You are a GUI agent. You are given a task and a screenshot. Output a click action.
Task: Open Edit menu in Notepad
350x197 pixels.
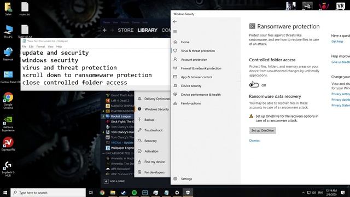(x=31, y=47)
